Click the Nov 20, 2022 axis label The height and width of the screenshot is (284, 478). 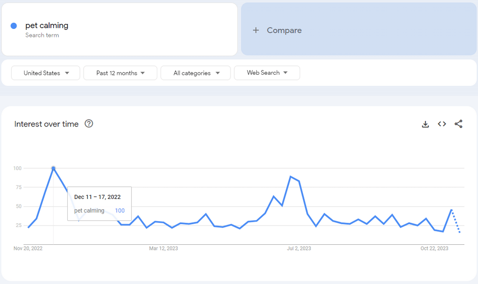[x=28, y=248]
